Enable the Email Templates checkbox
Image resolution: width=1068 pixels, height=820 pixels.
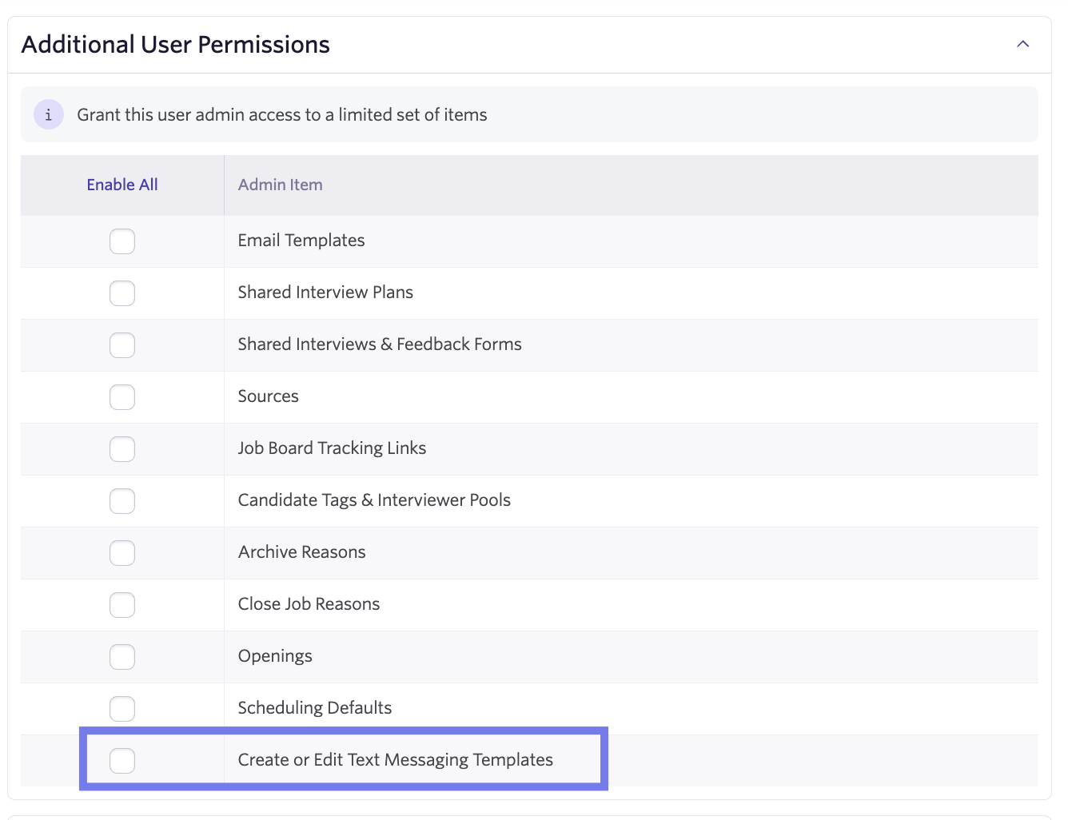[x=122, y=241]
